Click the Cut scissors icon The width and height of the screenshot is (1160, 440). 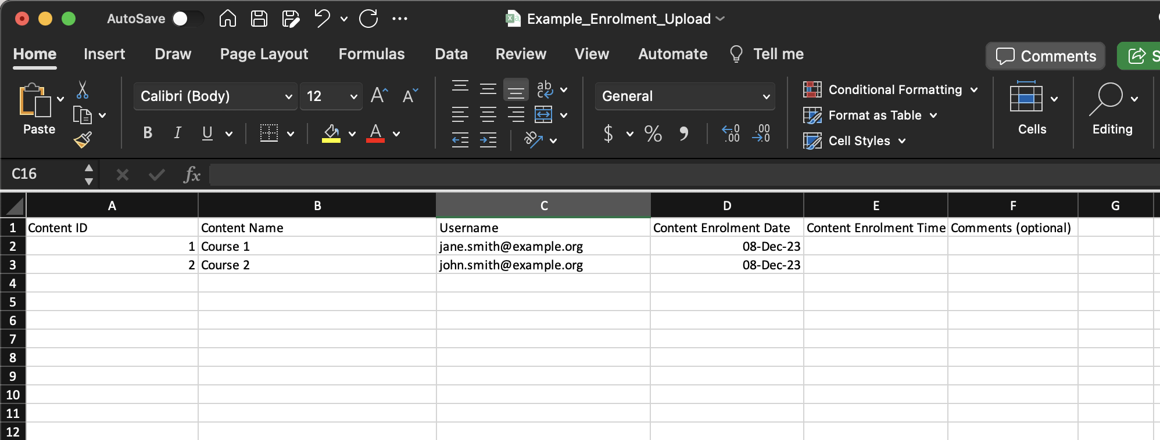83,89
